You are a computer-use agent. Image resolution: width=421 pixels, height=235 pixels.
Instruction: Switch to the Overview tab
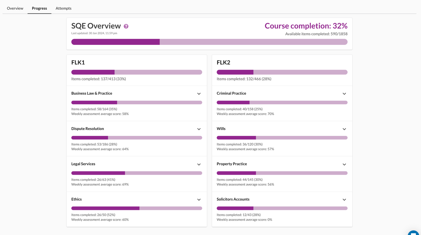pos(15,8)
